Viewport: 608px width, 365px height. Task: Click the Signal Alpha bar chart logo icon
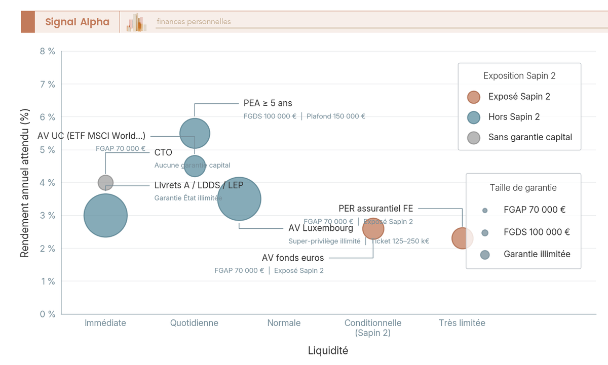pyautogui.click(x=136, y=22)
